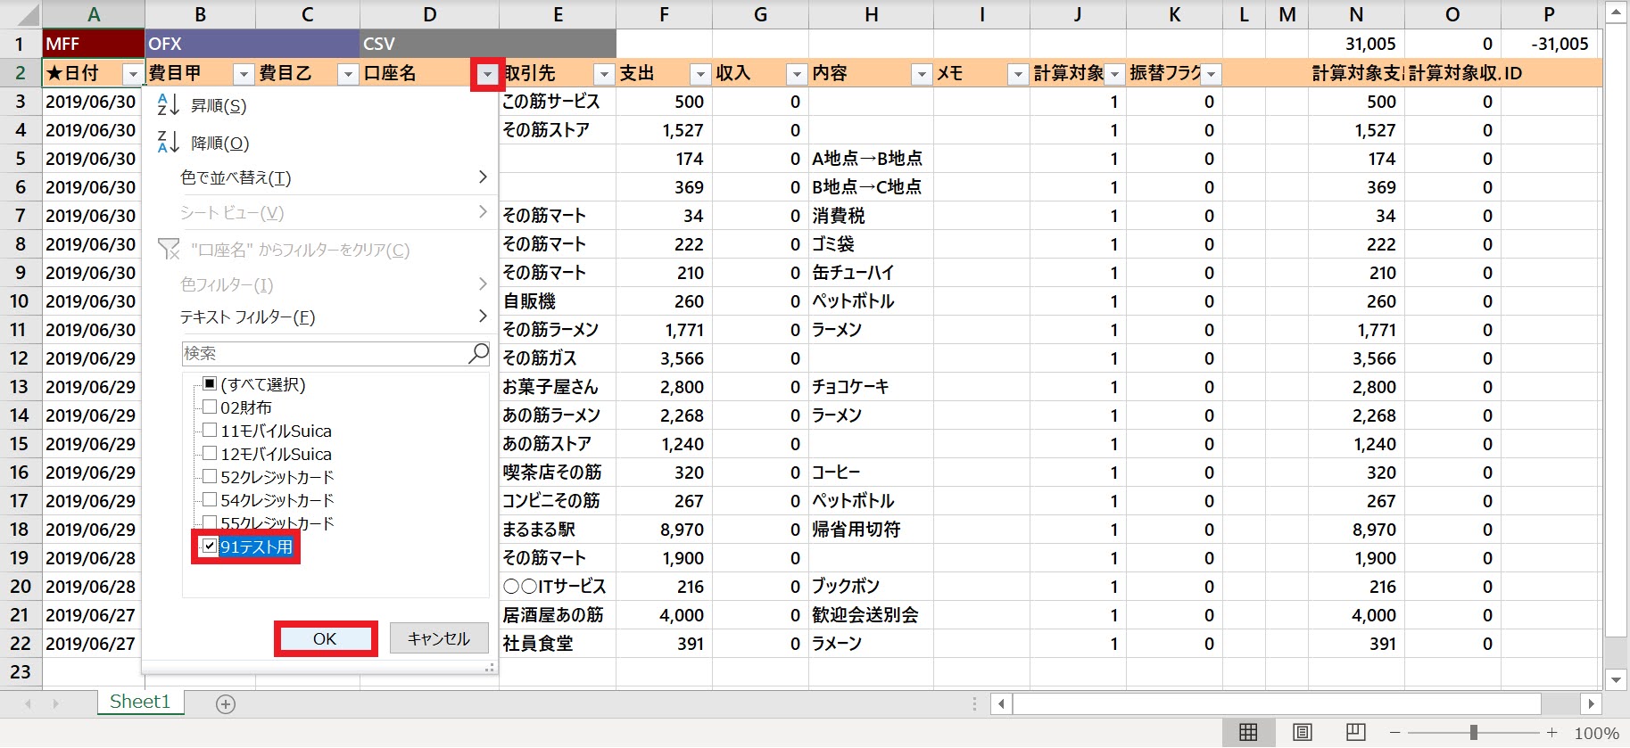
Task: Select the cell containing 帰省用切符
Action: tap(871, 530)
